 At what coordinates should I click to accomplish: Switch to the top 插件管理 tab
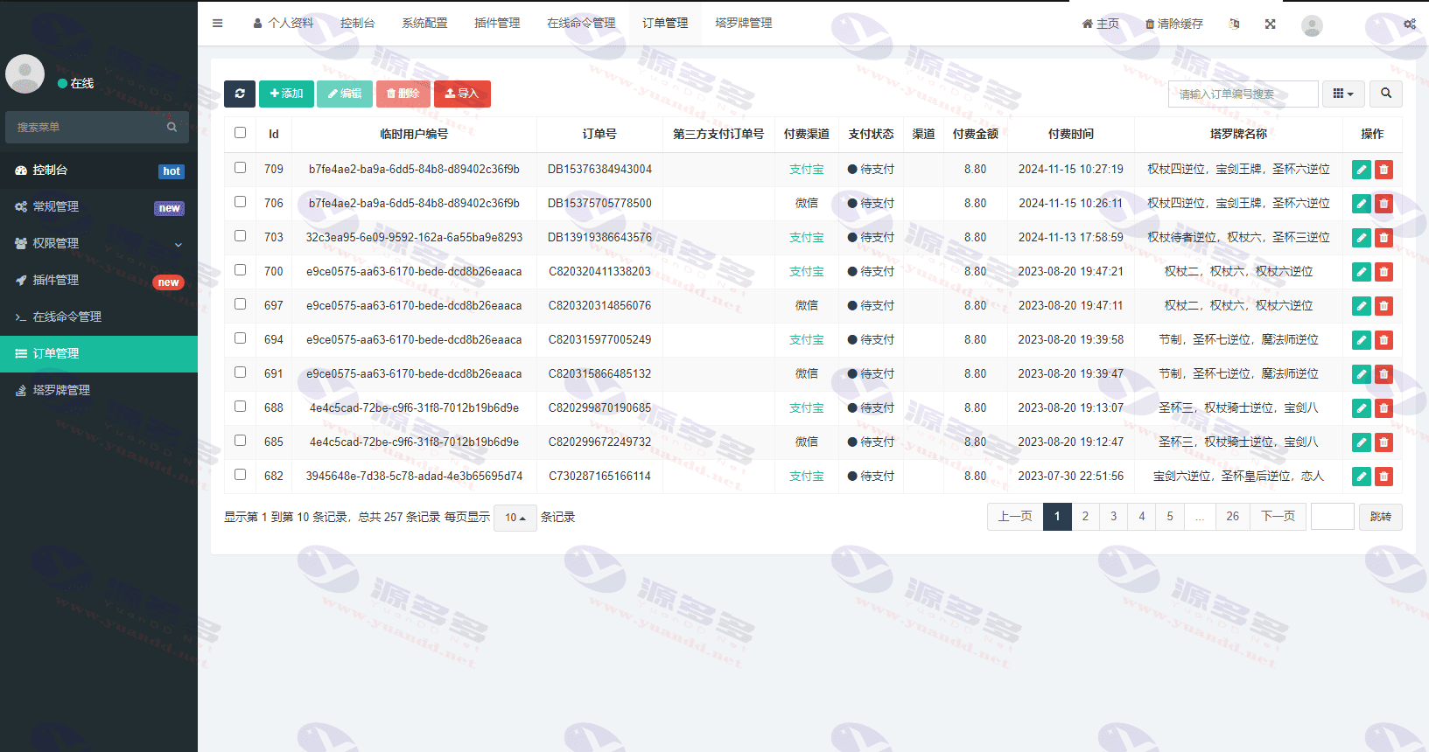pos(497,24)
